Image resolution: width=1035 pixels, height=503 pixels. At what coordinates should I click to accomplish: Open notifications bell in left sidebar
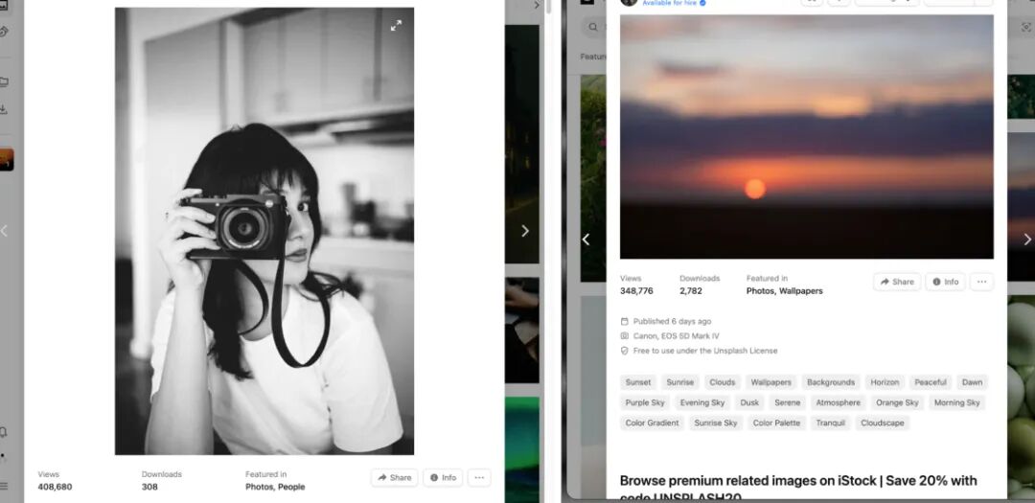pos(4,432)
